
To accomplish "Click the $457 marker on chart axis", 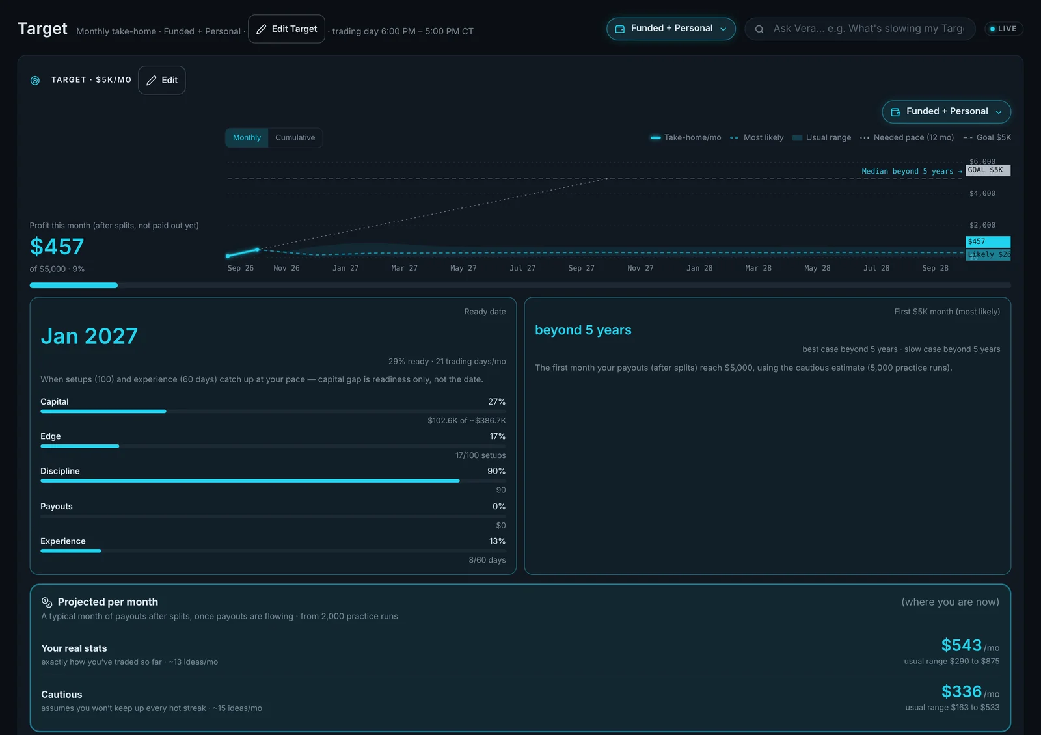I will 988,242.
